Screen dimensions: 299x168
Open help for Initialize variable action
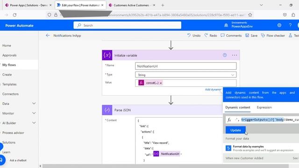225,55
